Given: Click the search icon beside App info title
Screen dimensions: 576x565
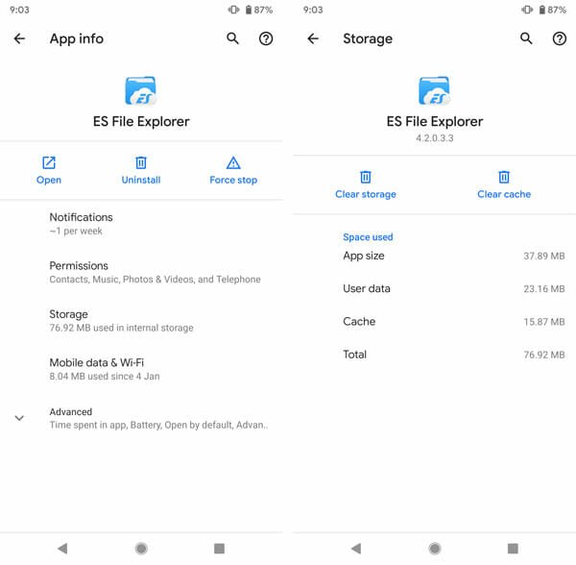Looking at the screenshot, I should [232, 38].
